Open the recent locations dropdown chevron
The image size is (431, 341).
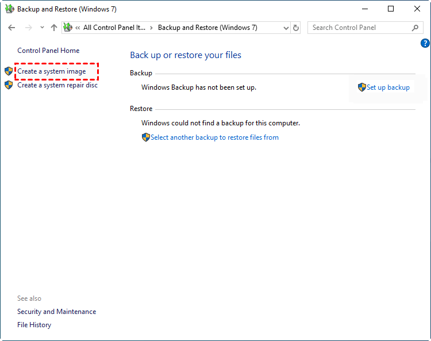[42, 28]
